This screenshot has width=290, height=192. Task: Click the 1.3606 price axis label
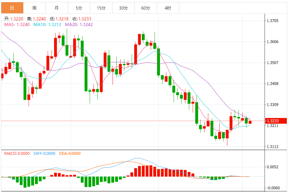pos(273,42)
